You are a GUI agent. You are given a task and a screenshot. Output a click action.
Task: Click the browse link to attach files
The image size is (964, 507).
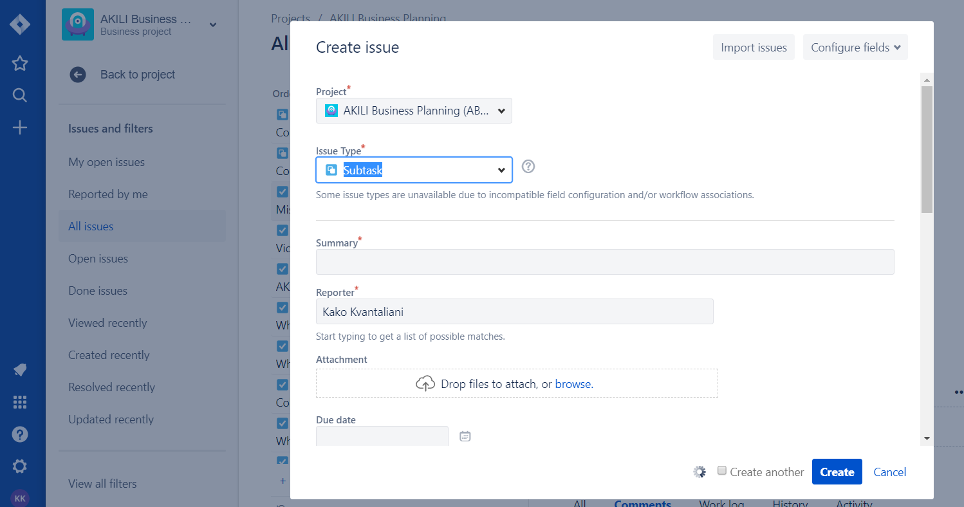(x=573, y=383)
